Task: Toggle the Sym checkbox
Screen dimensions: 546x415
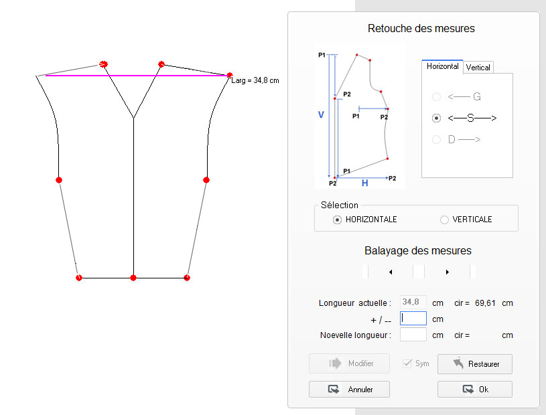Action: coord(407,363)
